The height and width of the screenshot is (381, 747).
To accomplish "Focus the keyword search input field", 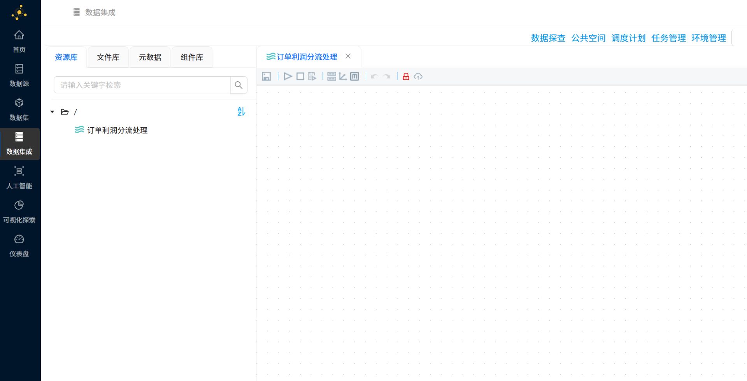I will (142, 85).
